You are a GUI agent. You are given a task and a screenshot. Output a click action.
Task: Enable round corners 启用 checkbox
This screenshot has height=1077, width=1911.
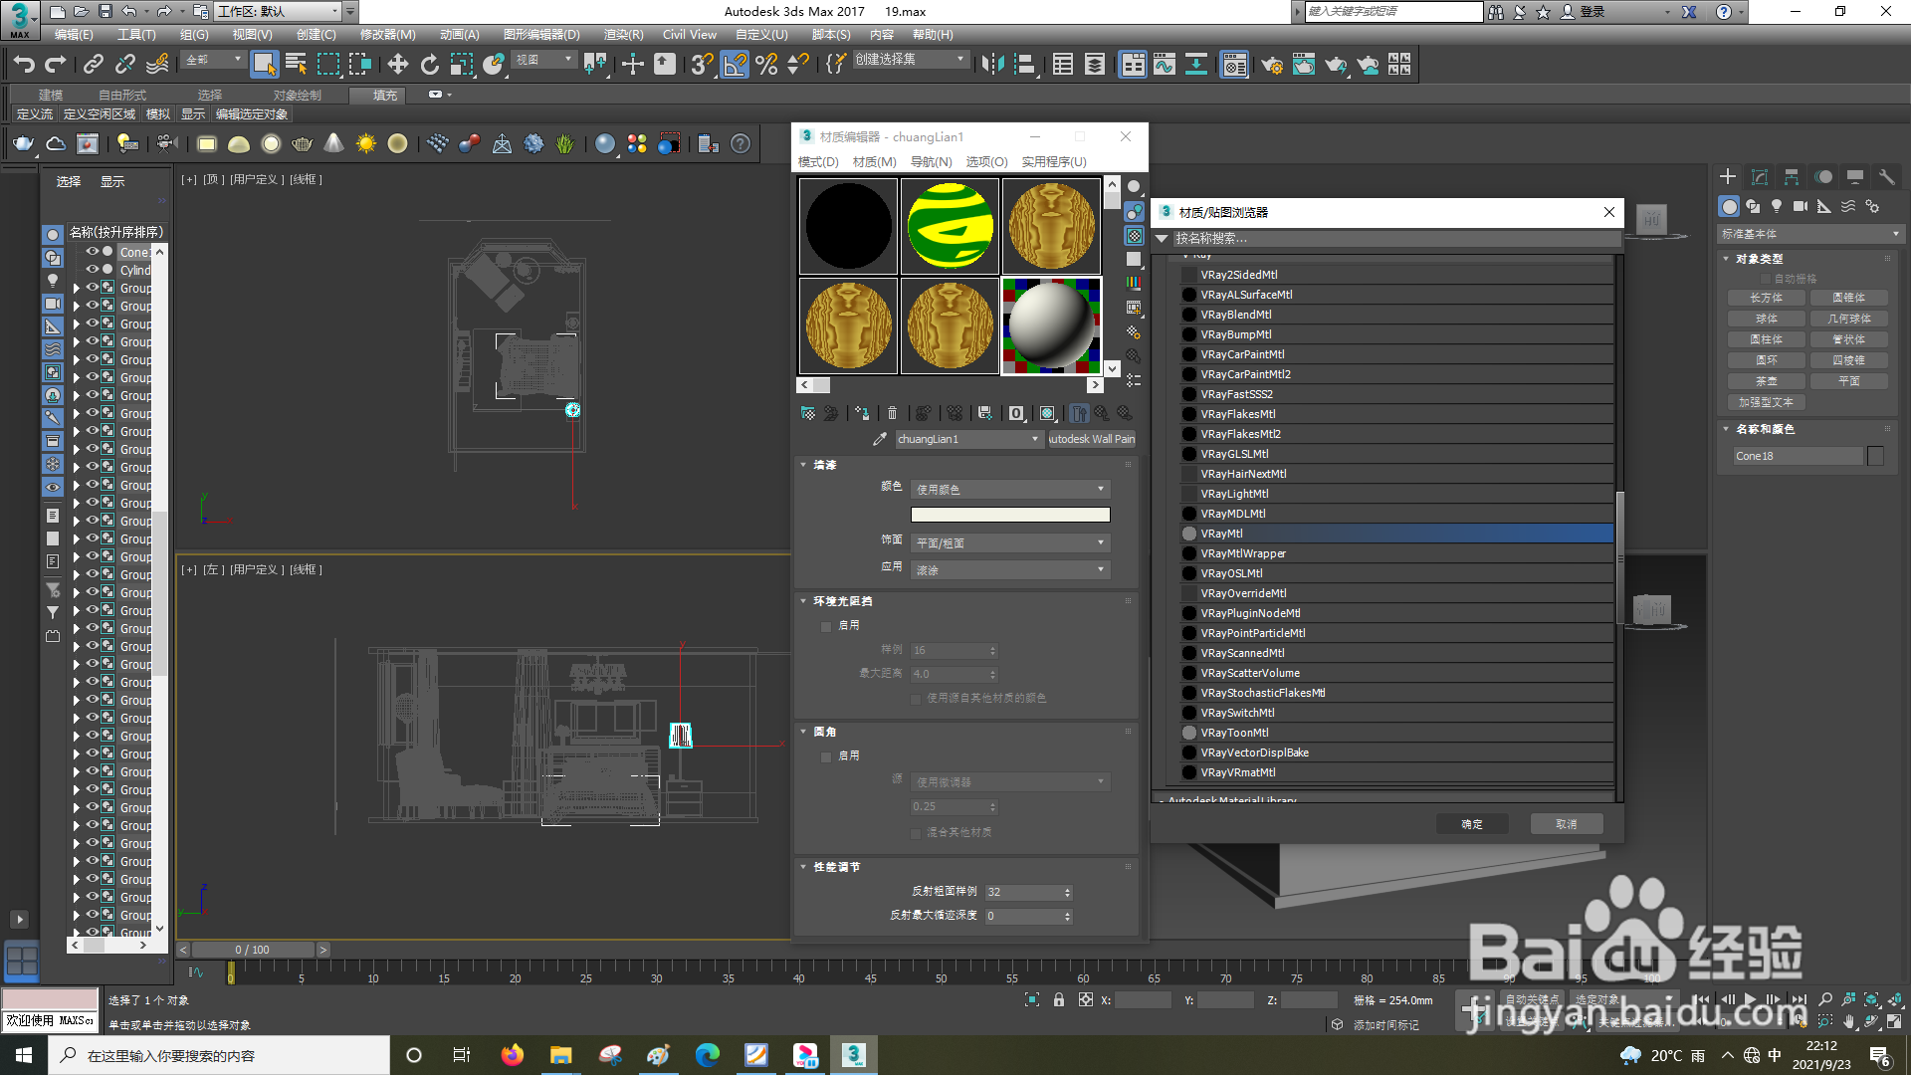[826, 757]
